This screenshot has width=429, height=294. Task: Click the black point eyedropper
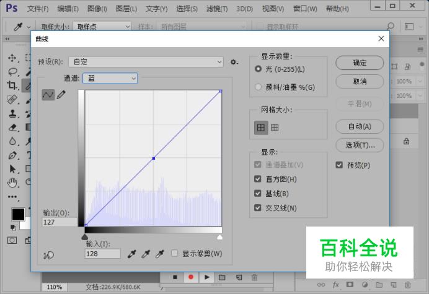coord(132,254)
